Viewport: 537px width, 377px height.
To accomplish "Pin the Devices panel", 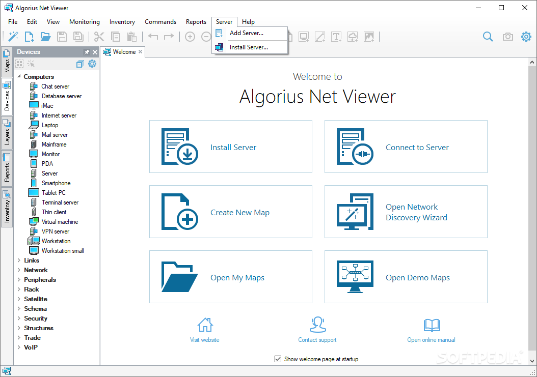I will click(87, 52).
